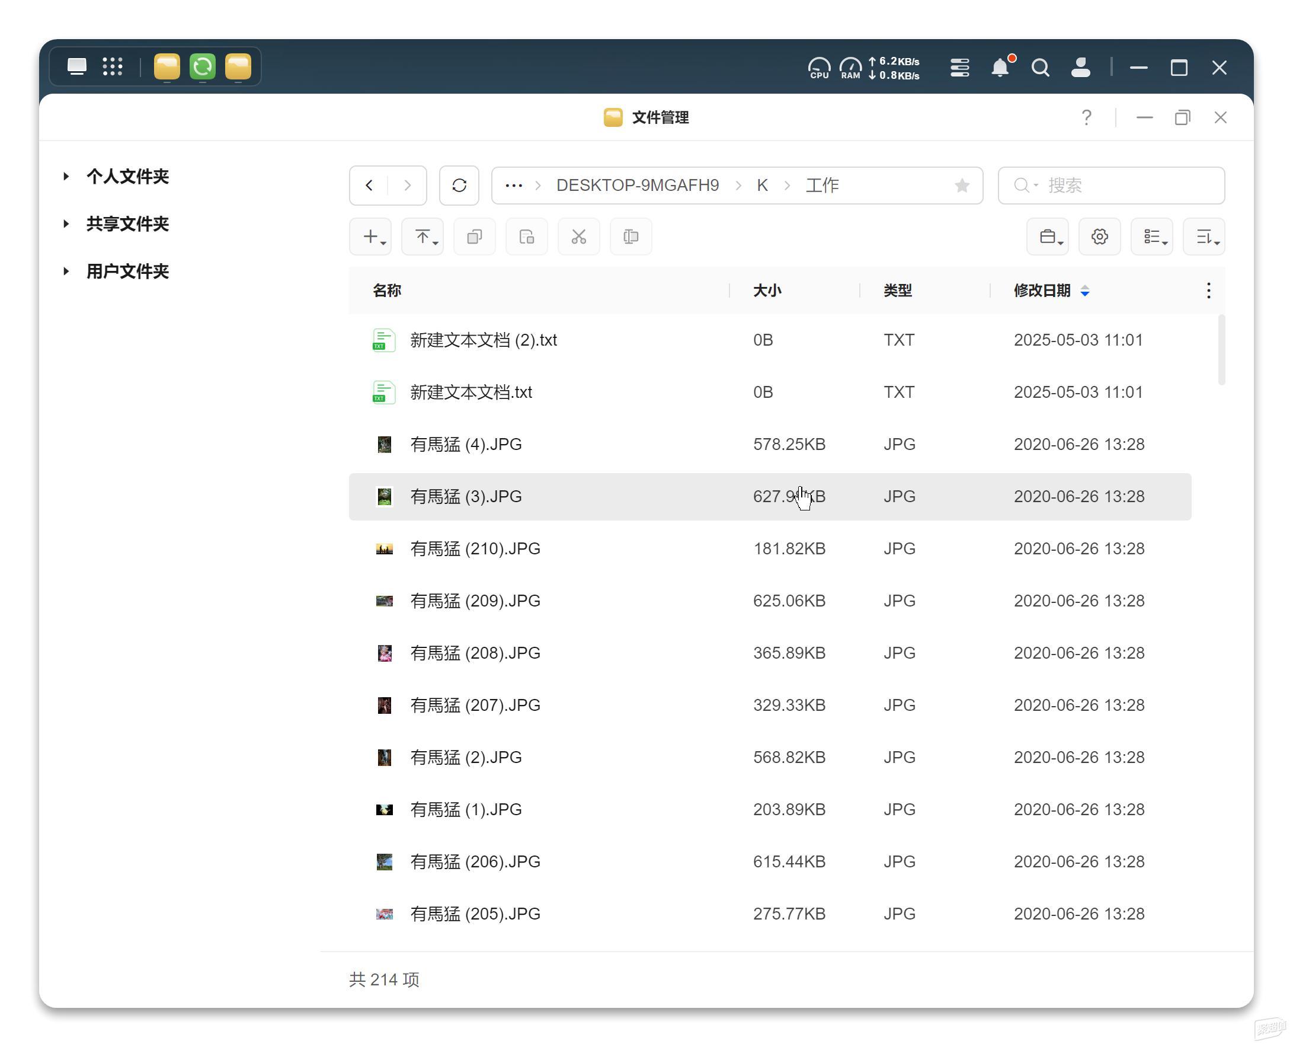This screenshot has height=1047, width=1293.
Task: Click the paste toolbar icon
Action: coord(527,237)
